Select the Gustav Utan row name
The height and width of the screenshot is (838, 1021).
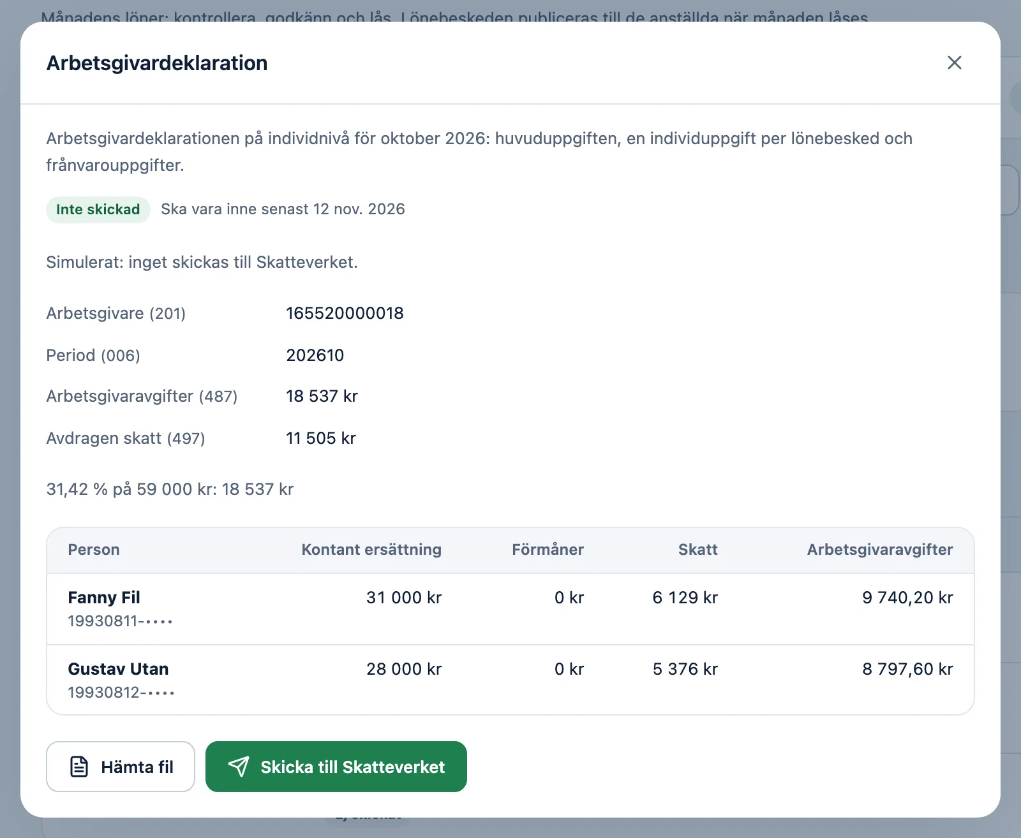(118, 669)
